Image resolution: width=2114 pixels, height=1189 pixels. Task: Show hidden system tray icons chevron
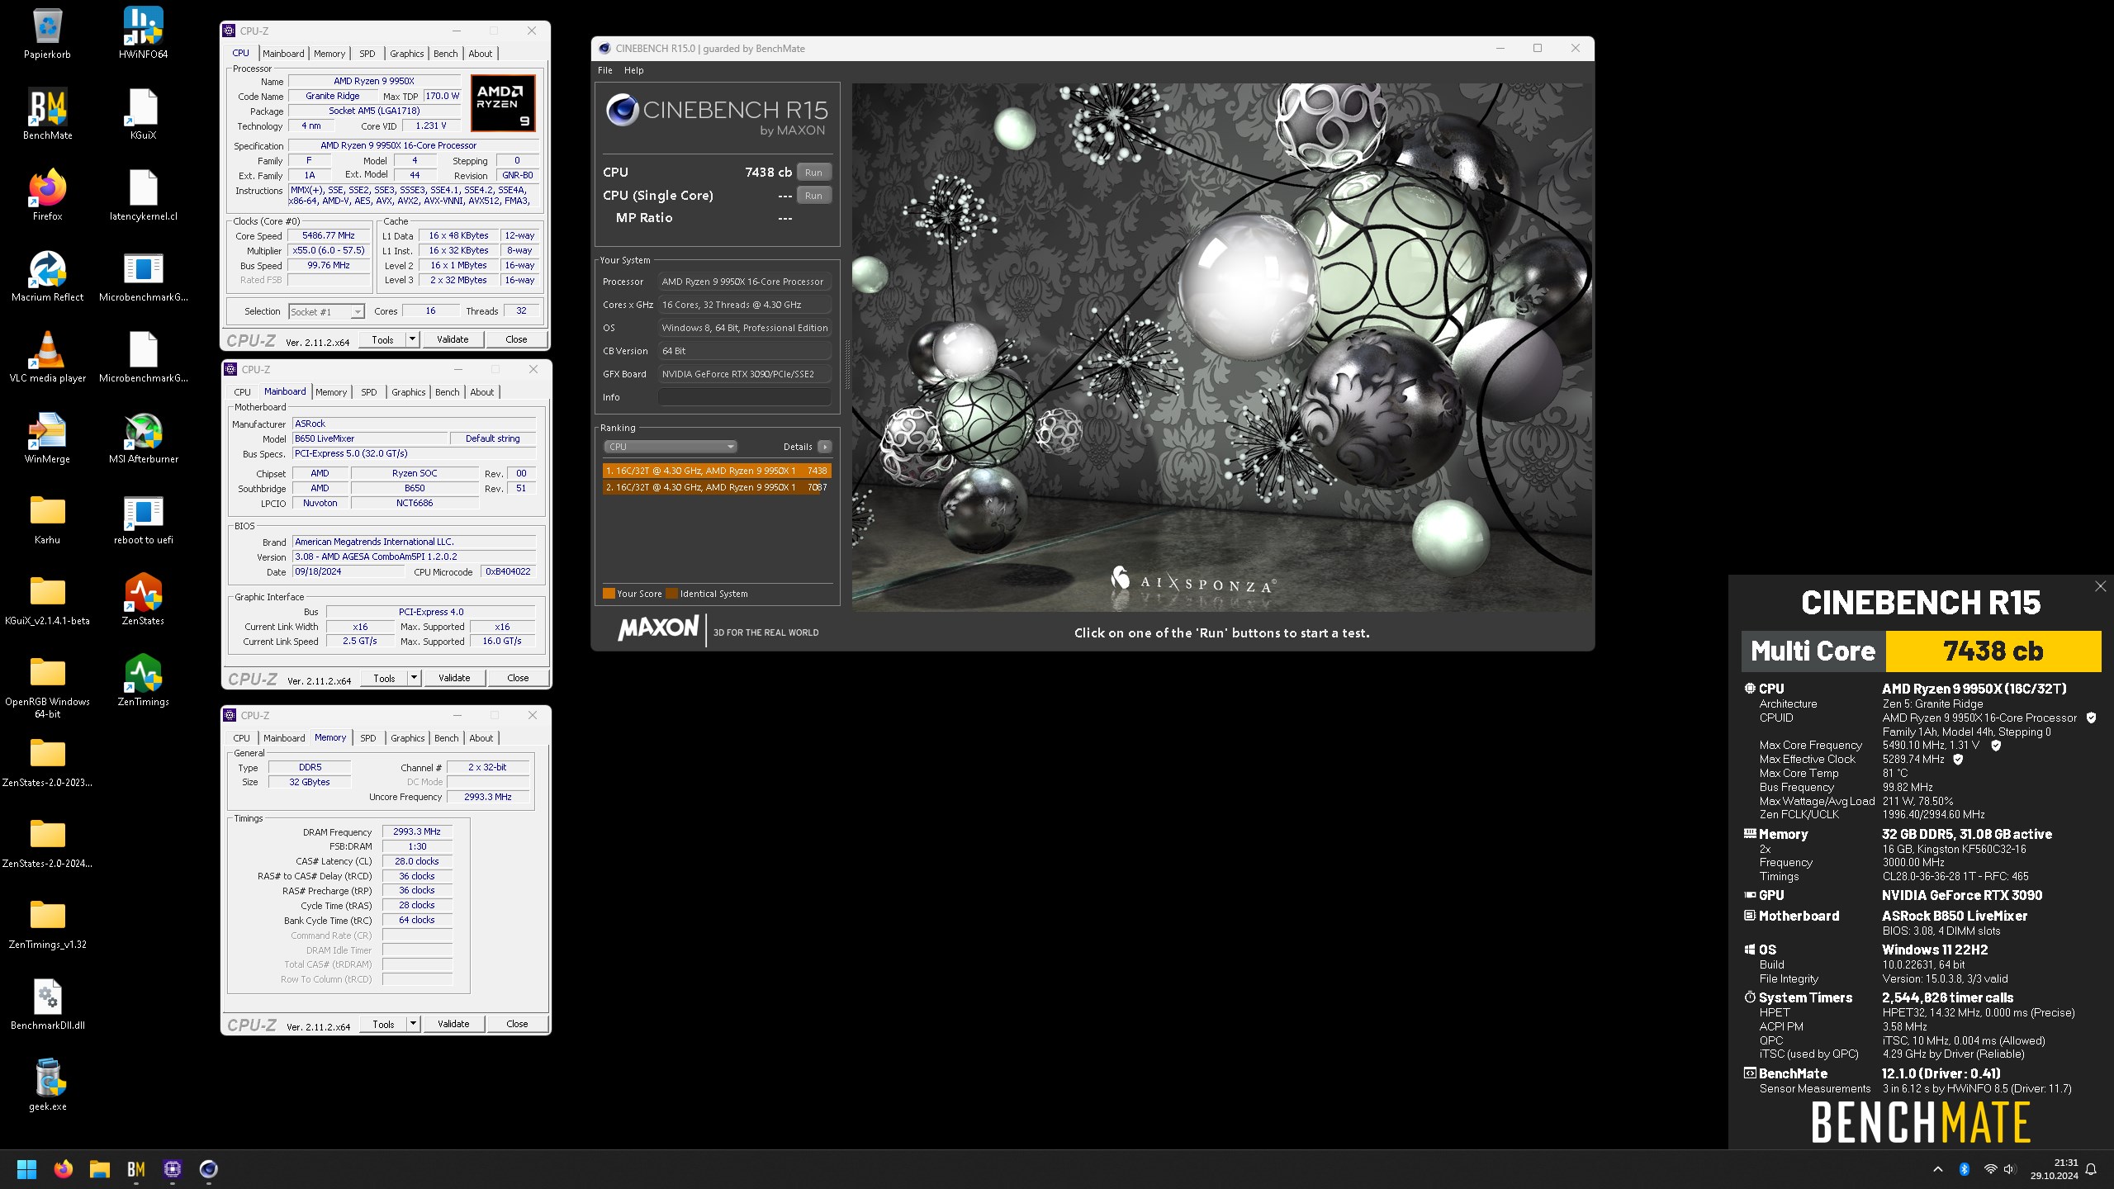pyautogui.click(x=1937, y=1169)
